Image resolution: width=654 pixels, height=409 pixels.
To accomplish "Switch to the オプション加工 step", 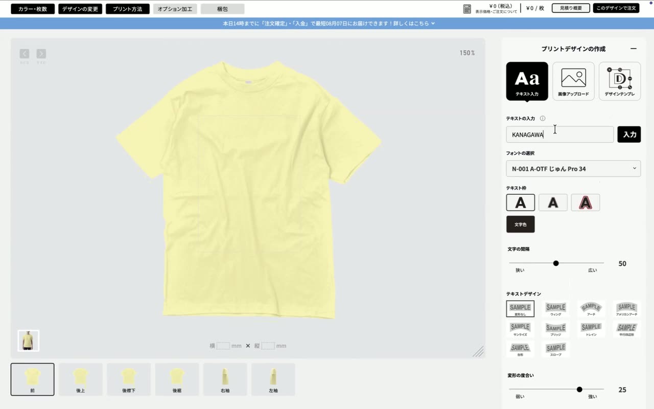I will point(175,9).
